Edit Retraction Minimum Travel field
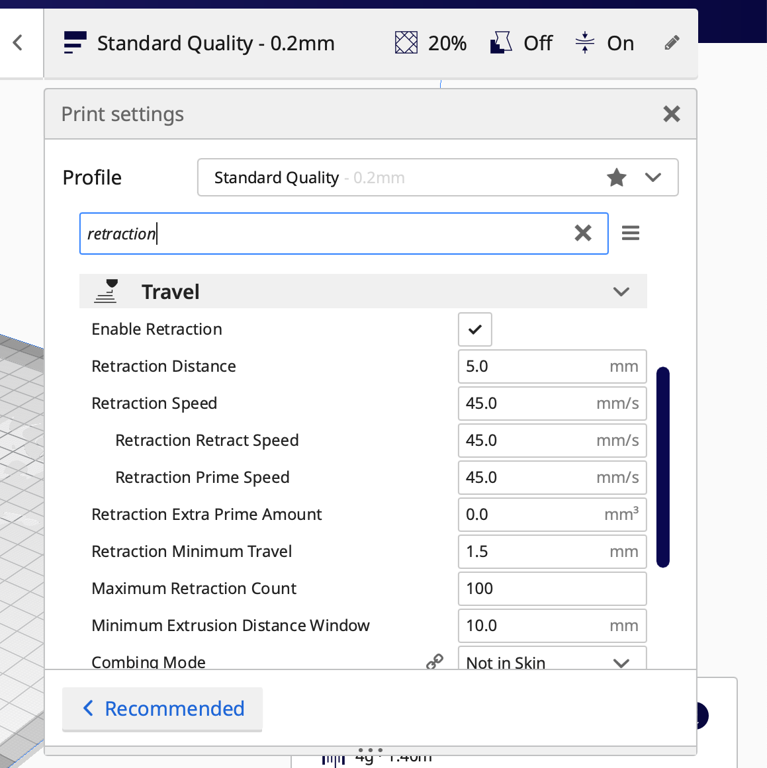This screenshot has width=767, height=768. coord(553,552)
